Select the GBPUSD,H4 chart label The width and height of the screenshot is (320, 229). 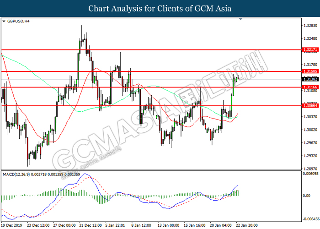point(18,21)
